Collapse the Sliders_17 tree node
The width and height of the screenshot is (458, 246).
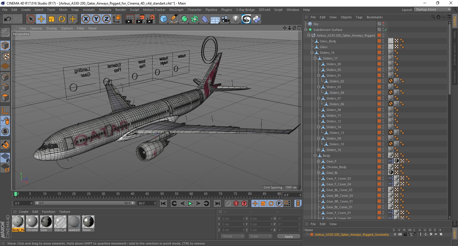pos(315,58)
